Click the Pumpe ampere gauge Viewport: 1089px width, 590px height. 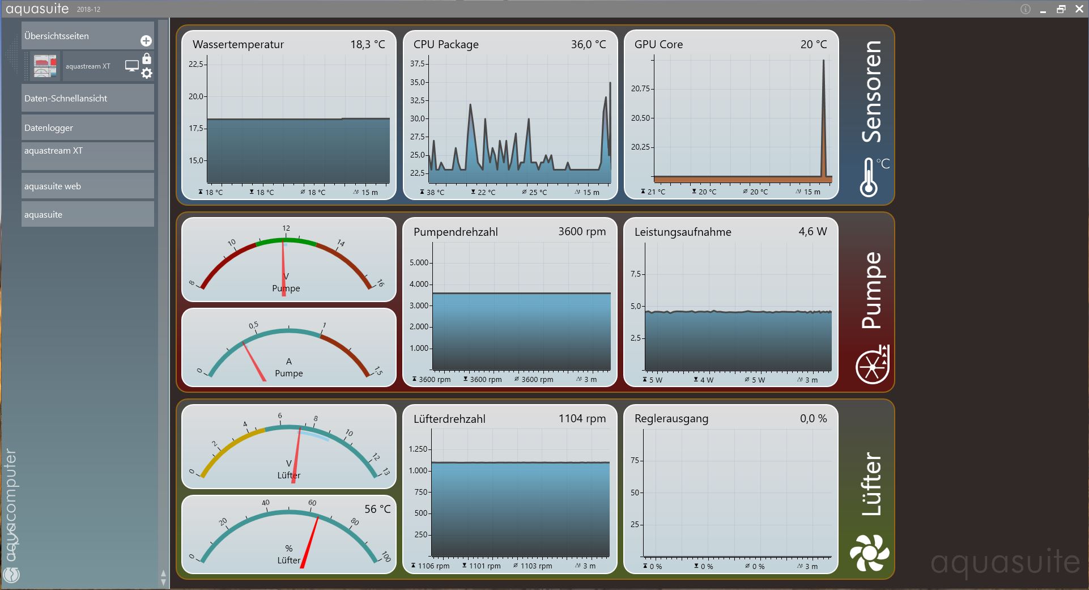click(x=289, y=347)
